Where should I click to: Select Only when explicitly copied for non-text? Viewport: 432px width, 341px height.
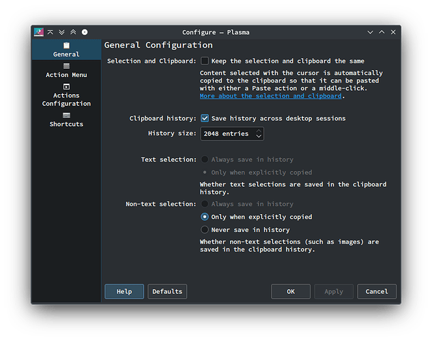[205, 217]
